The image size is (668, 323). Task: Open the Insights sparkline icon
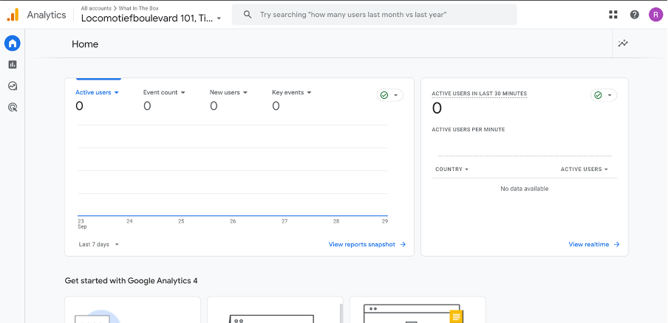click(623, 44)
